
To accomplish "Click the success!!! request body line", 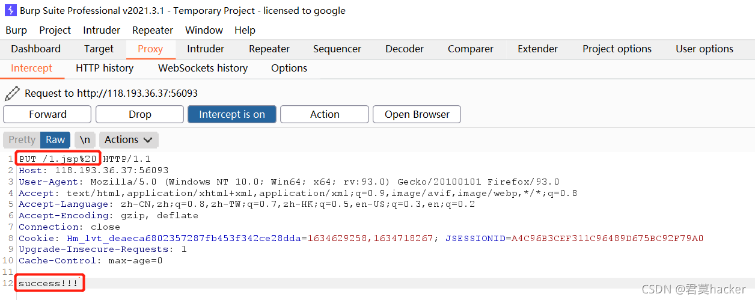I will coord(49,283).
